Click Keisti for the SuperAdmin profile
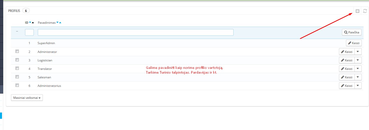This screenshot has height=130, width=369. click(x=354, y=43)
